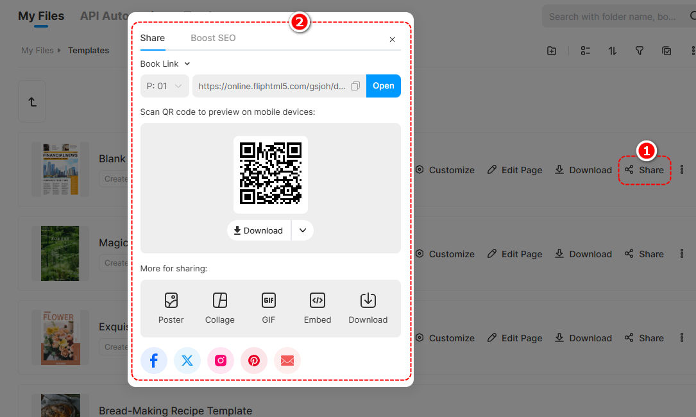Image resolution: width=696 pixels, height=417 pixels.
Task: Open the Bread-Making Recipe thumbnail
Action: pos(60,405)
